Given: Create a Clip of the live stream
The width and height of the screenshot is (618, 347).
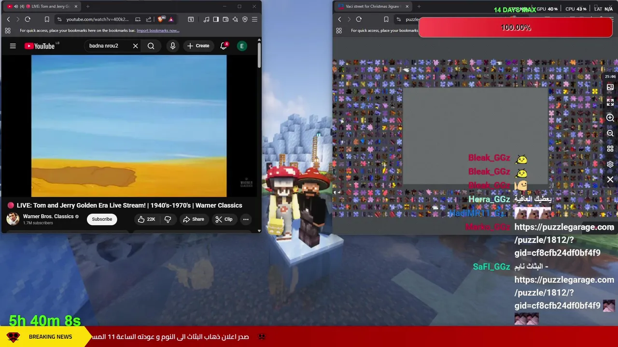Looking at the screenshot, I should point(224,219).
